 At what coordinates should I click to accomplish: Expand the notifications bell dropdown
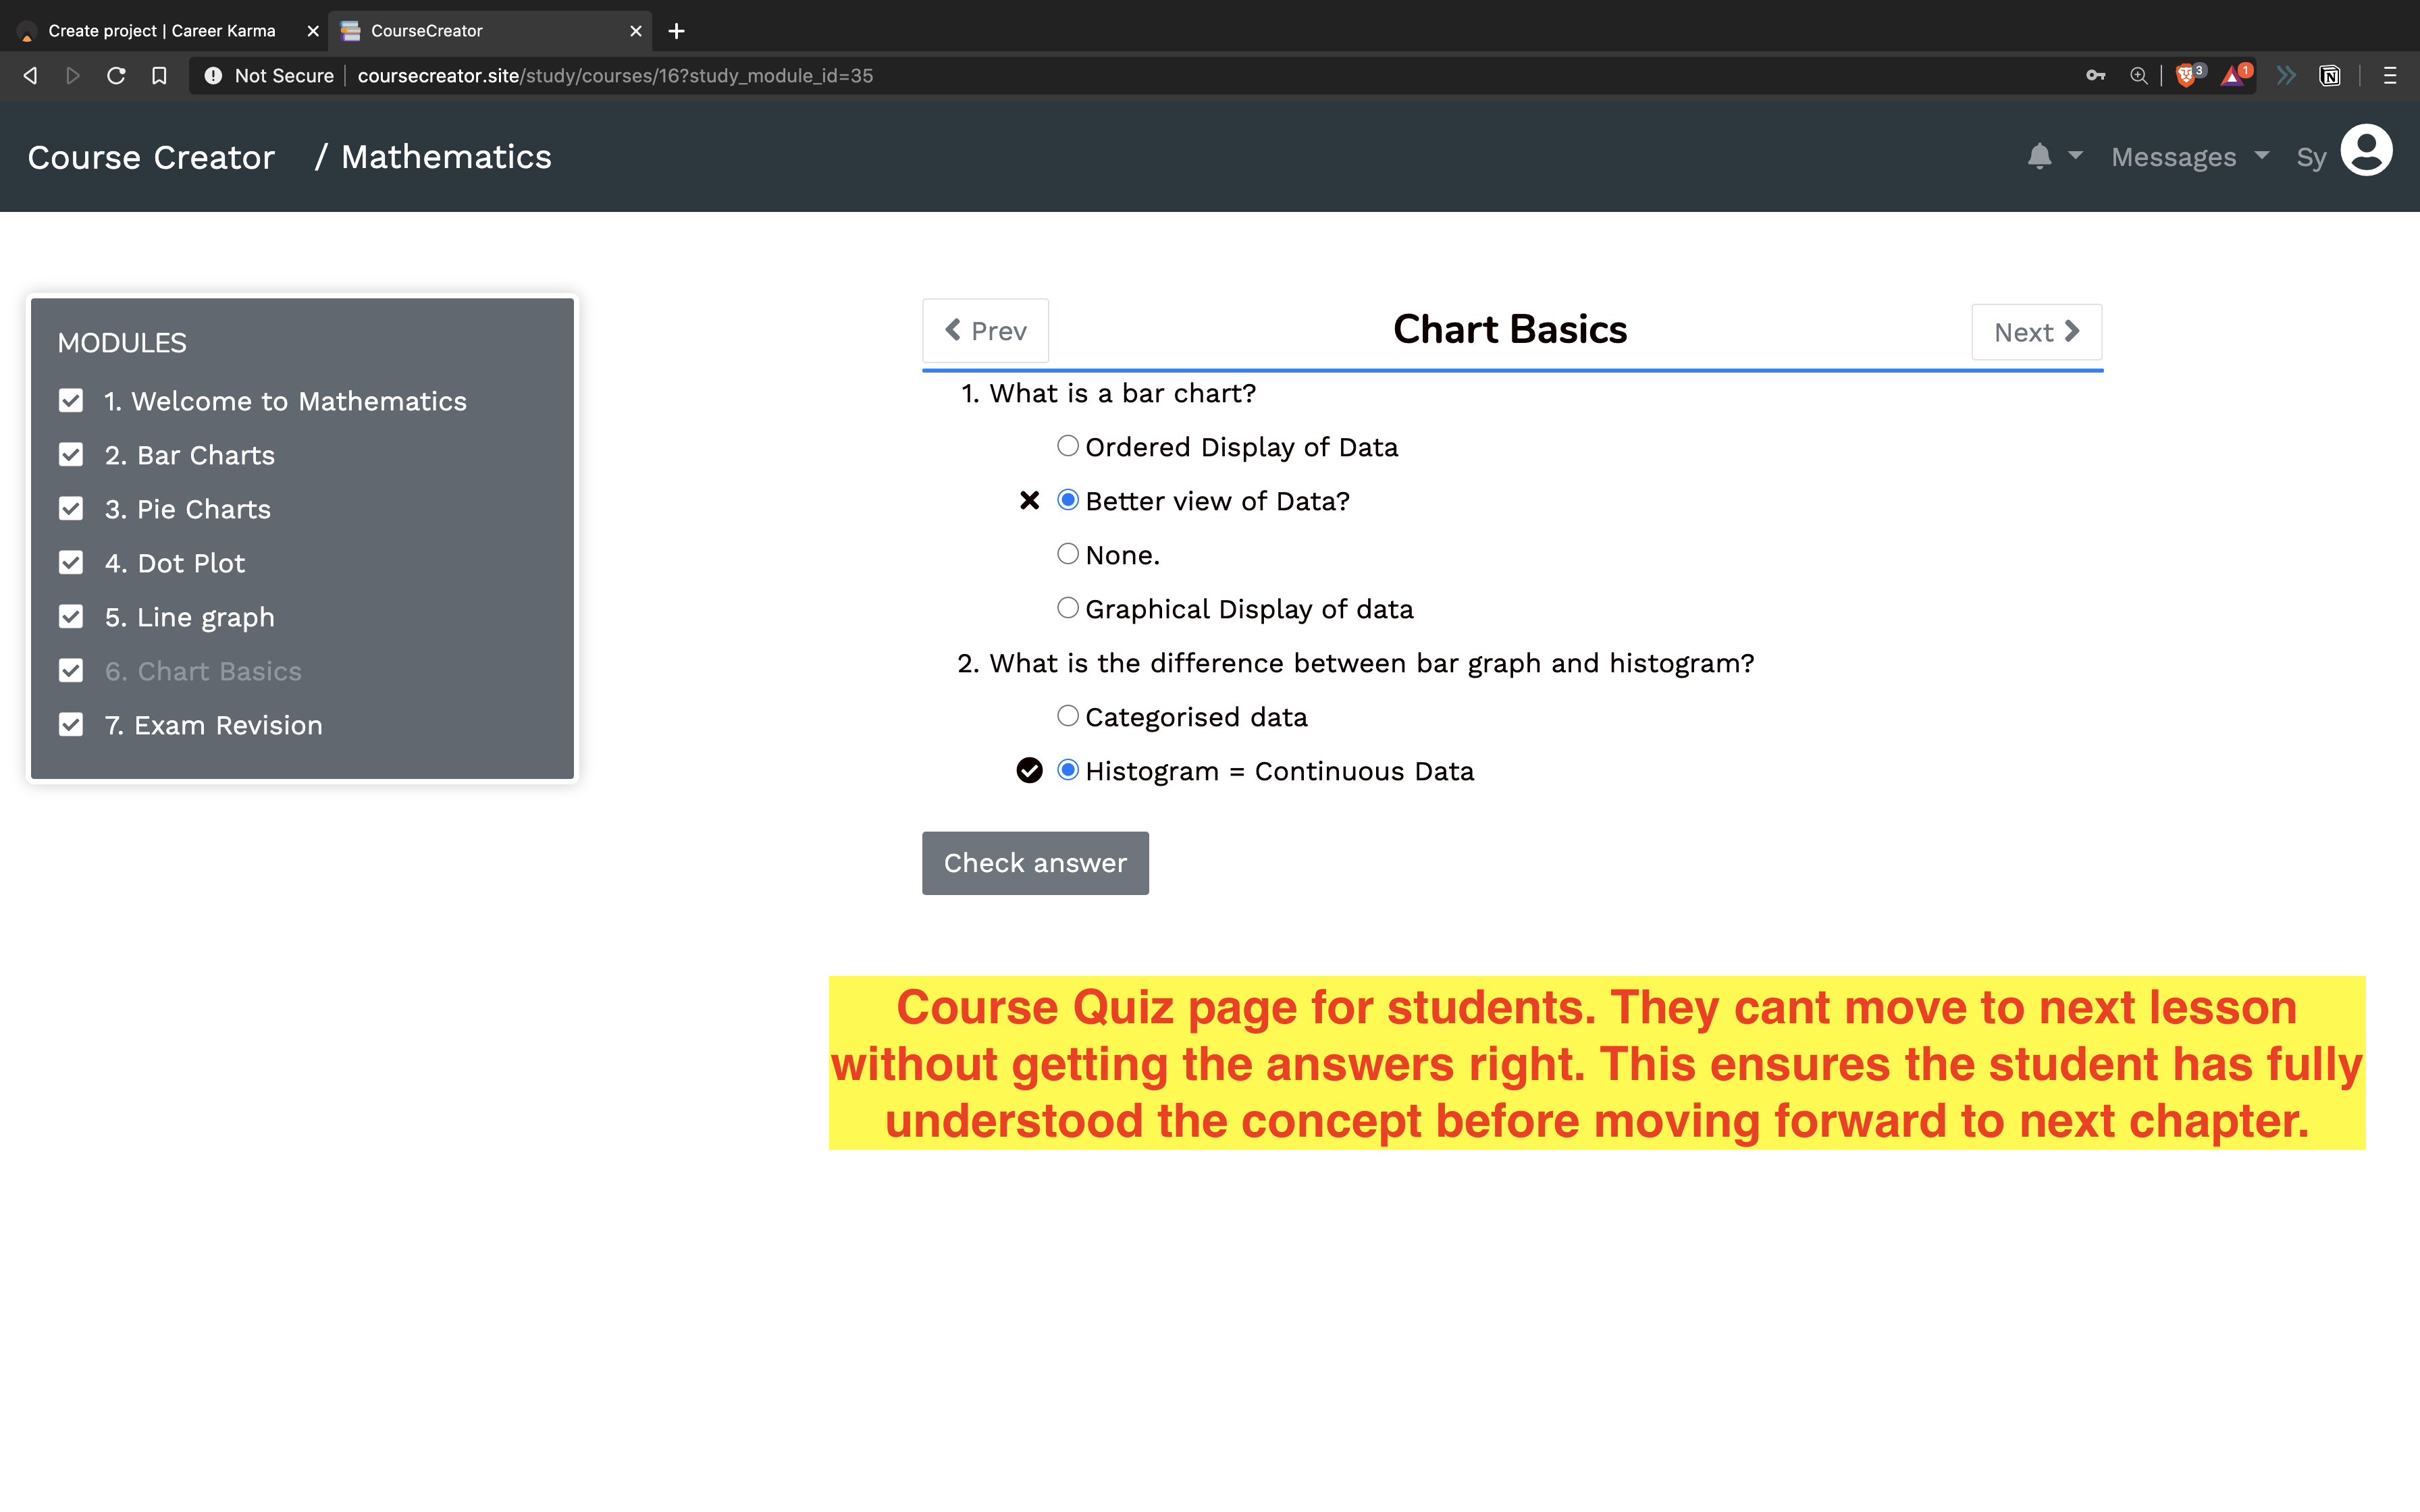tap(2053, 157)
